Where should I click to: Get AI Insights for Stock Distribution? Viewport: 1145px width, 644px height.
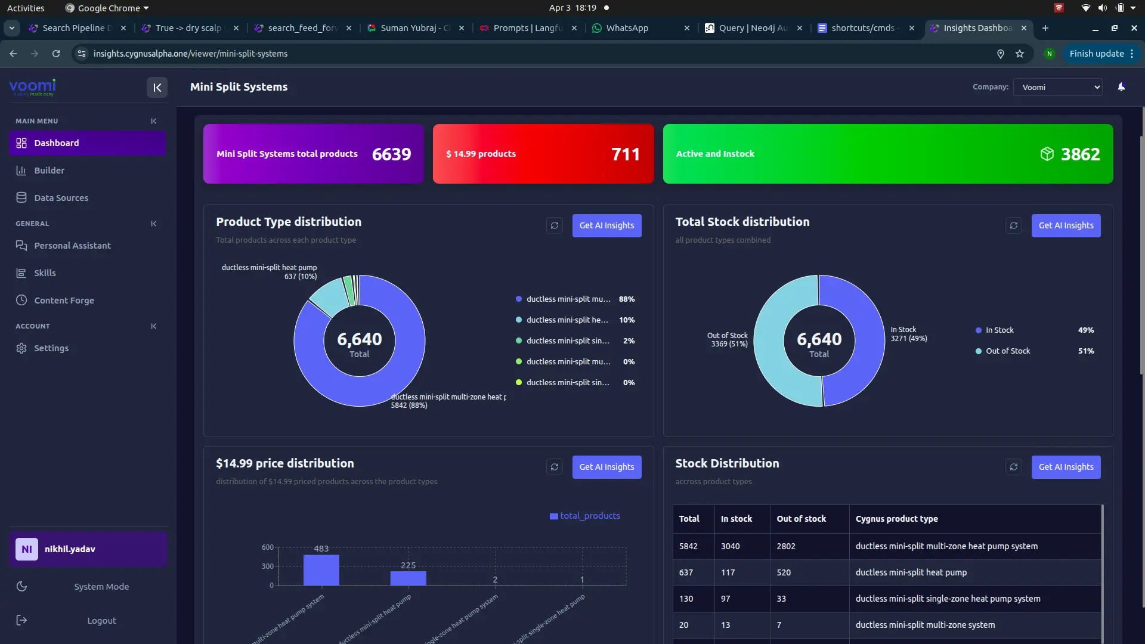click(x=1066, y=467)
